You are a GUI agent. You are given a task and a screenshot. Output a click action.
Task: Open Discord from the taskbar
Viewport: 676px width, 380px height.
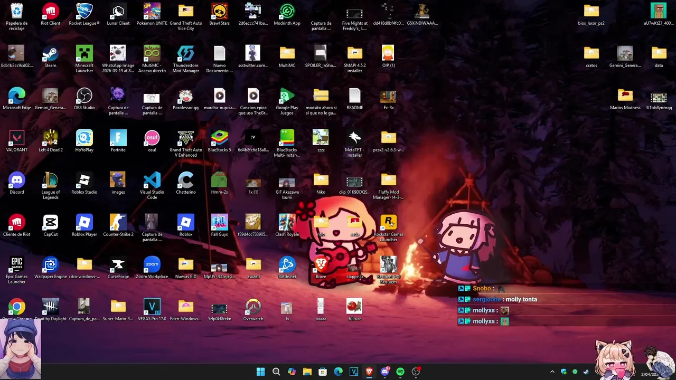pos(385,372)
